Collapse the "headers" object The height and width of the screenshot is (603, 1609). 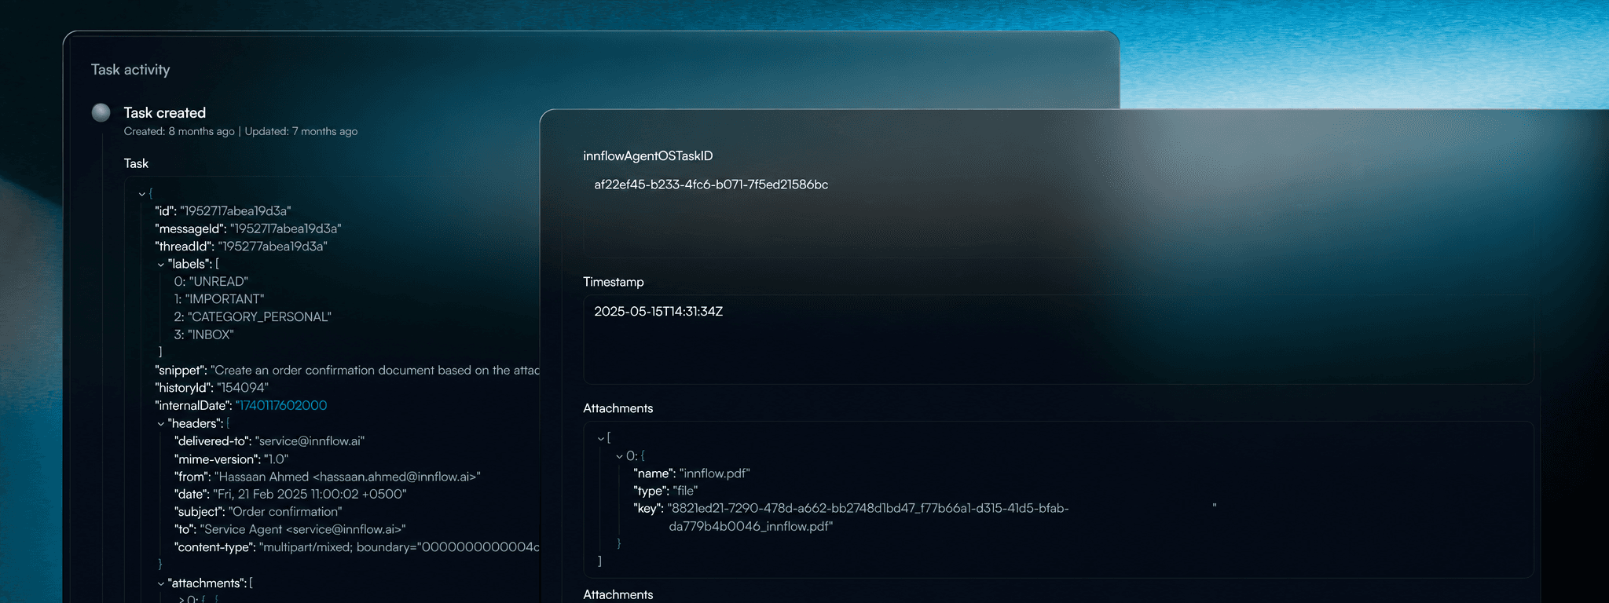pyautogui.click(x=161, y=424)
